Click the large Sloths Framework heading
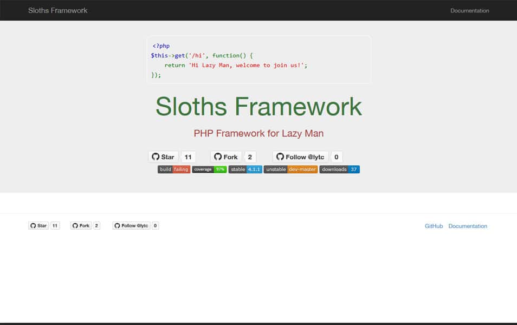 click(258, 107)
